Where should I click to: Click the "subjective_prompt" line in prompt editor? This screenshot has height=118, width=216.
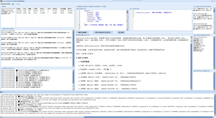pos(154,12)
